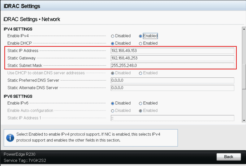
Task: Choose Disabled for Enable Auto-configuration
Action: (x=113, y=111)
